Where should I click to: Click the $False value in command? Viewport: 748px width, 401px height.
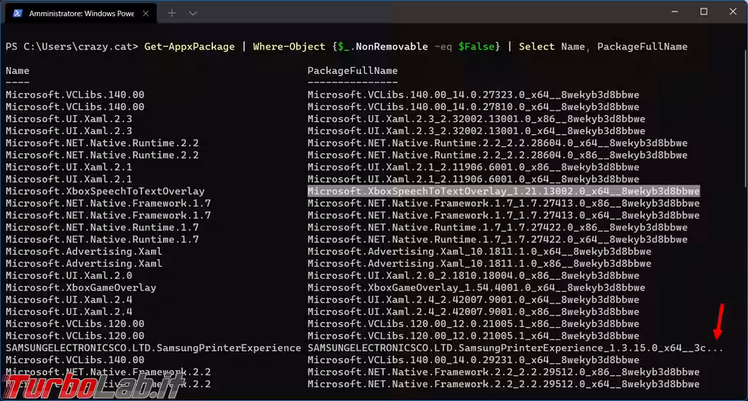coord(476,47)
